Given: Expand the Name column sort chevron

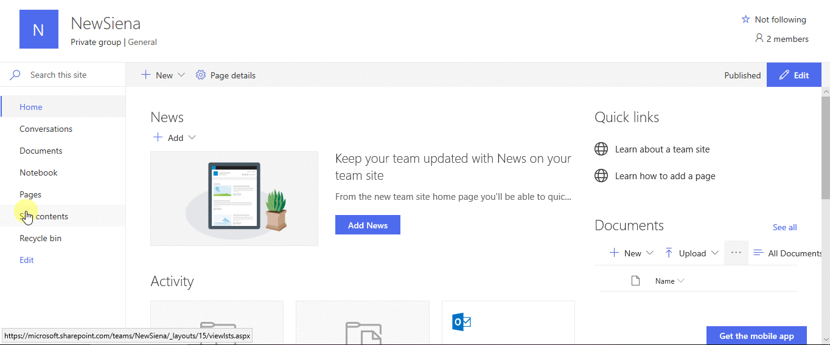Looking at the screenshot, I should (681, 281).
